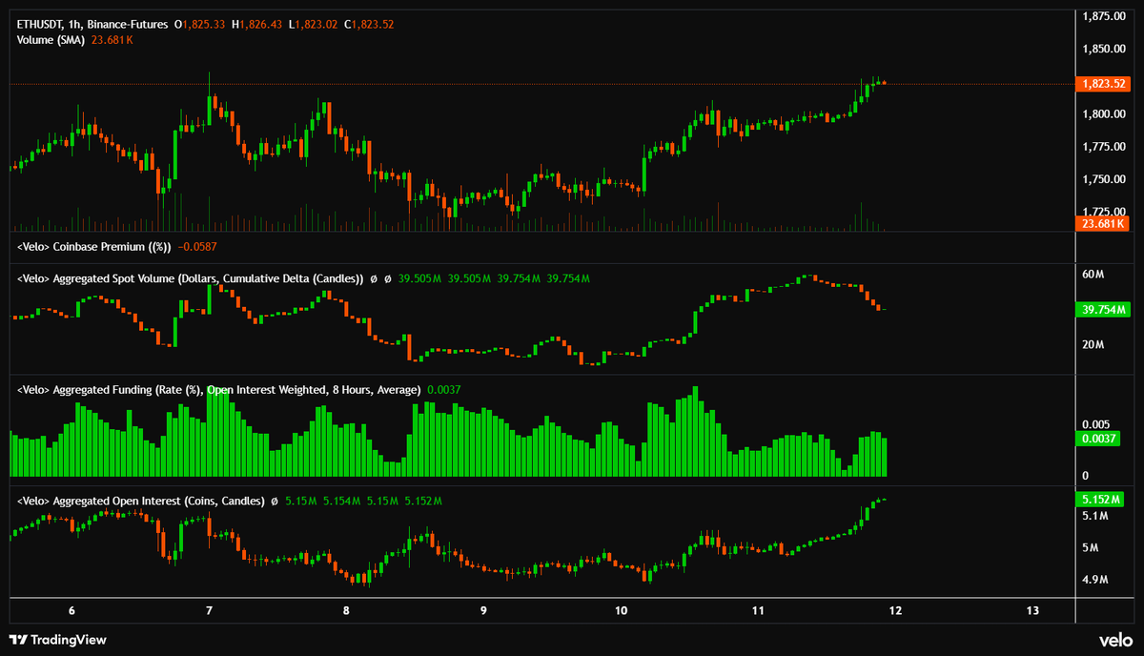This screenshot has height=656, width=1144.
Task: Click the 23.681K value beside Volume (SMA)
Action: (x=112, y=40)
